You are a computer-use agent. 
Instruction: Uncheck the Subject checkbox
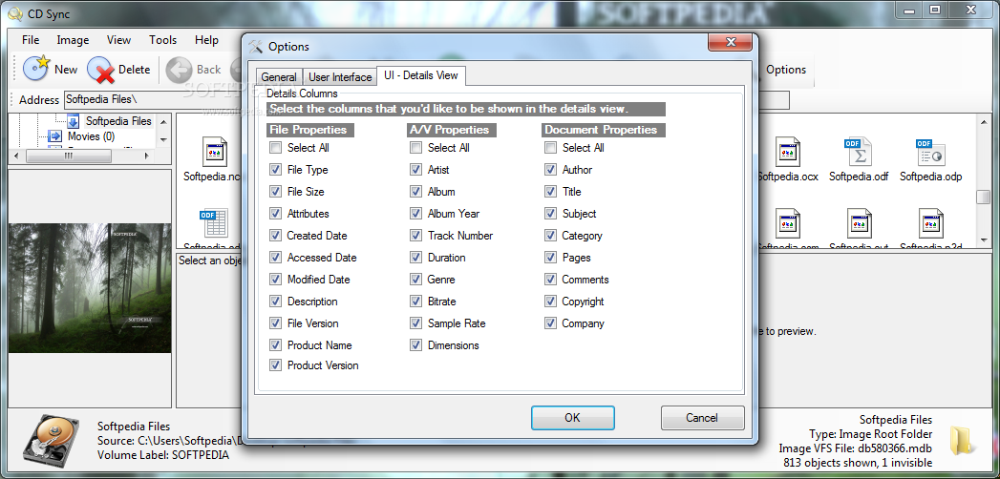click(550, 214)
